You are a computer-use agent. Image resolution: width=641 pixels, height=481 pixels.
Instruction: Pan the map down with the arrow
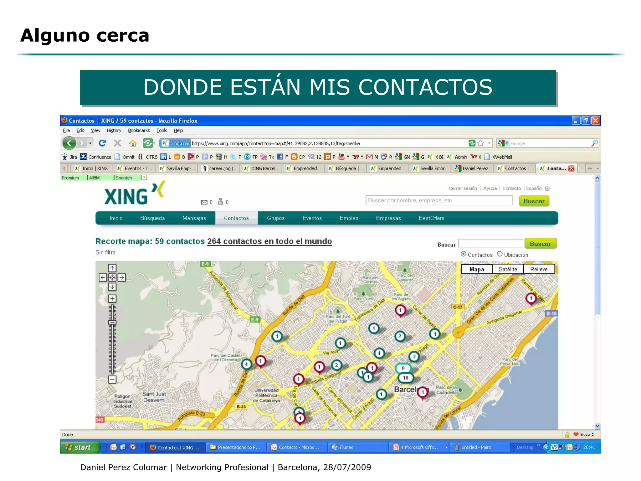coord(112,287)
